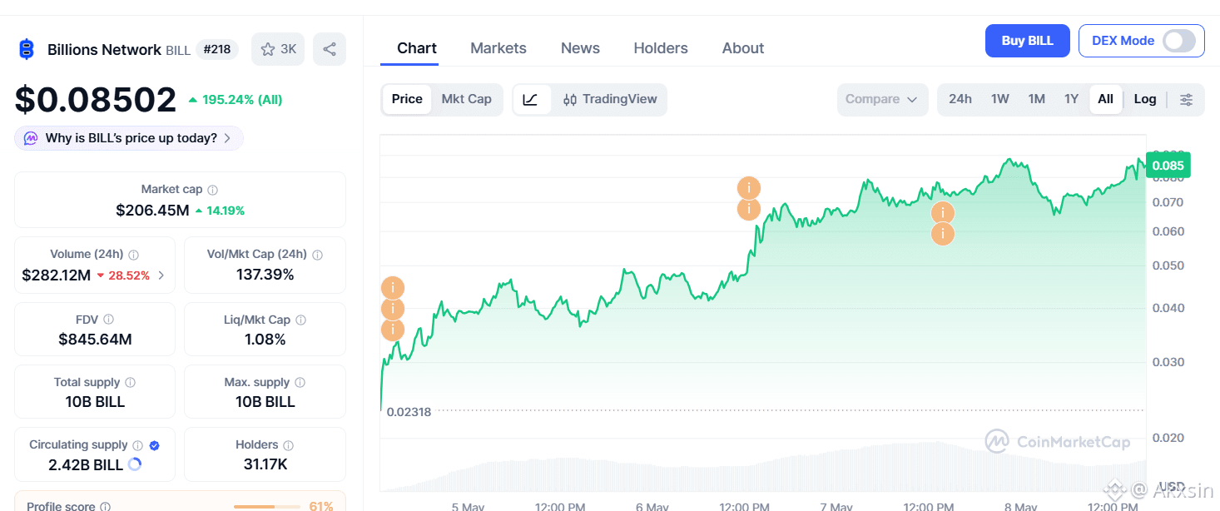Click the 0.02318 starting price label
This screenshot has width=1220, height=511.
[x=409, y=412]
